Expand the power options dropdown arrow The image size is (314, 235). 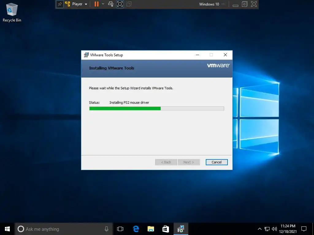coord(103,4)
